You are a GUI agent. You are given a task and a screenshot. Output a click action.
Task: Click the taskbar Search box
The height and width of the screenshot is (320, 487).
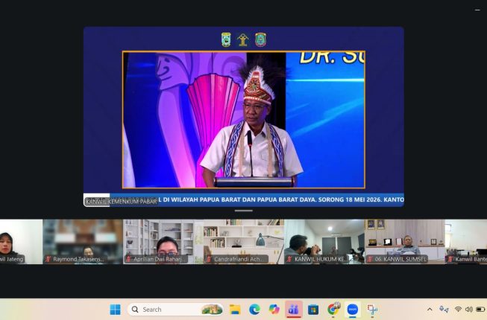[x=175, y=309]
